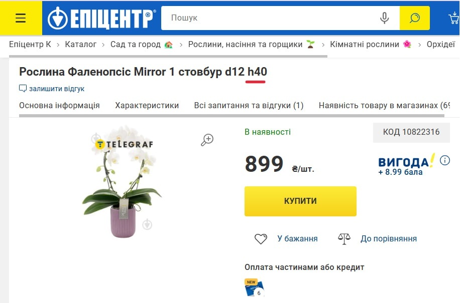460x303 pixels.
Task: Open Наявність товару в магазинах tab
Action: (384, 105)
